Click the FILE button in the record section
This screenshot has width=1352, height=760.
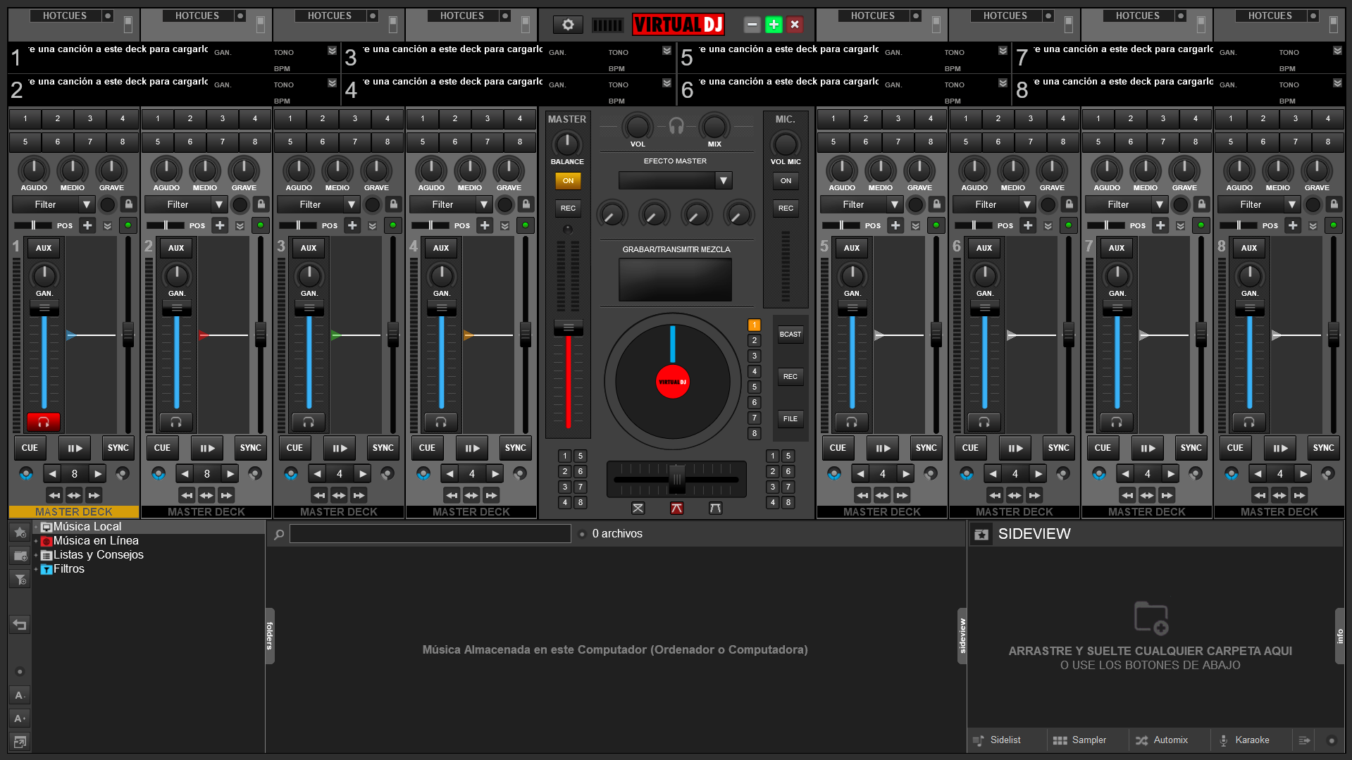tap(790, 419)
